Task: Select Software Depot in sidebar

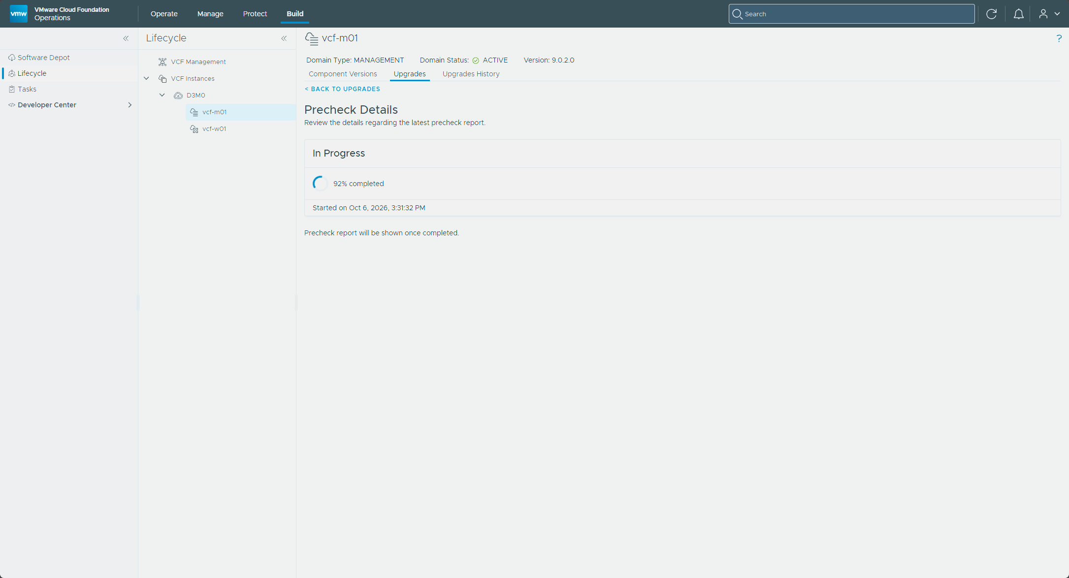Action: 44,58
